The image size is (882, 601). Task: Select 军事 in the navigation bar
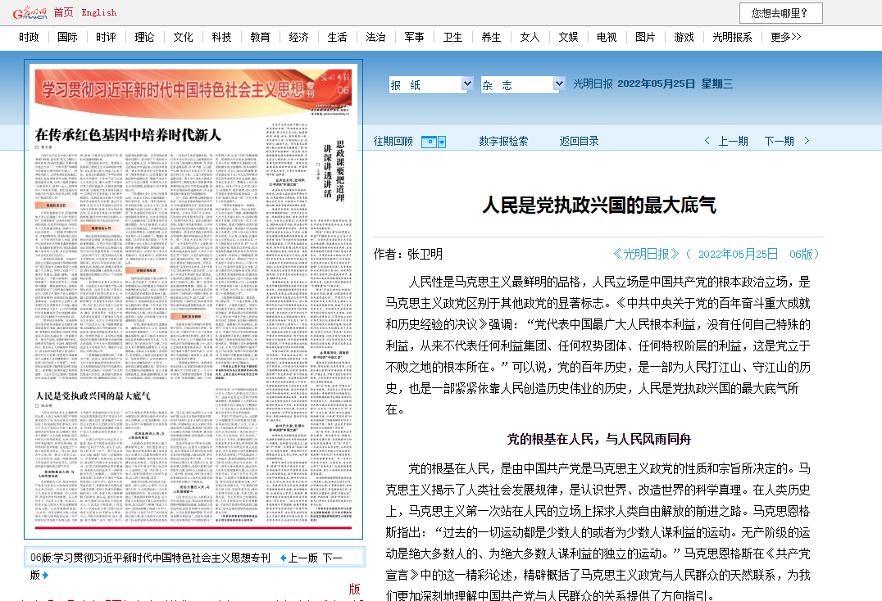point(414,37)
